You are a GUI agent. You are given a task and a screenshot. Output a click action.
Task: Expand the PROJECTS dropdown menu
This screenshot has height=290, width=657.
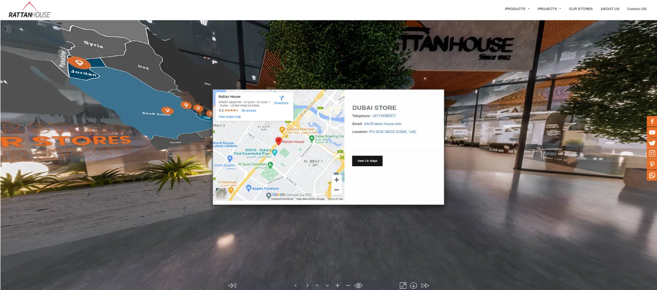pyautogui.click(x=549, y=9)
